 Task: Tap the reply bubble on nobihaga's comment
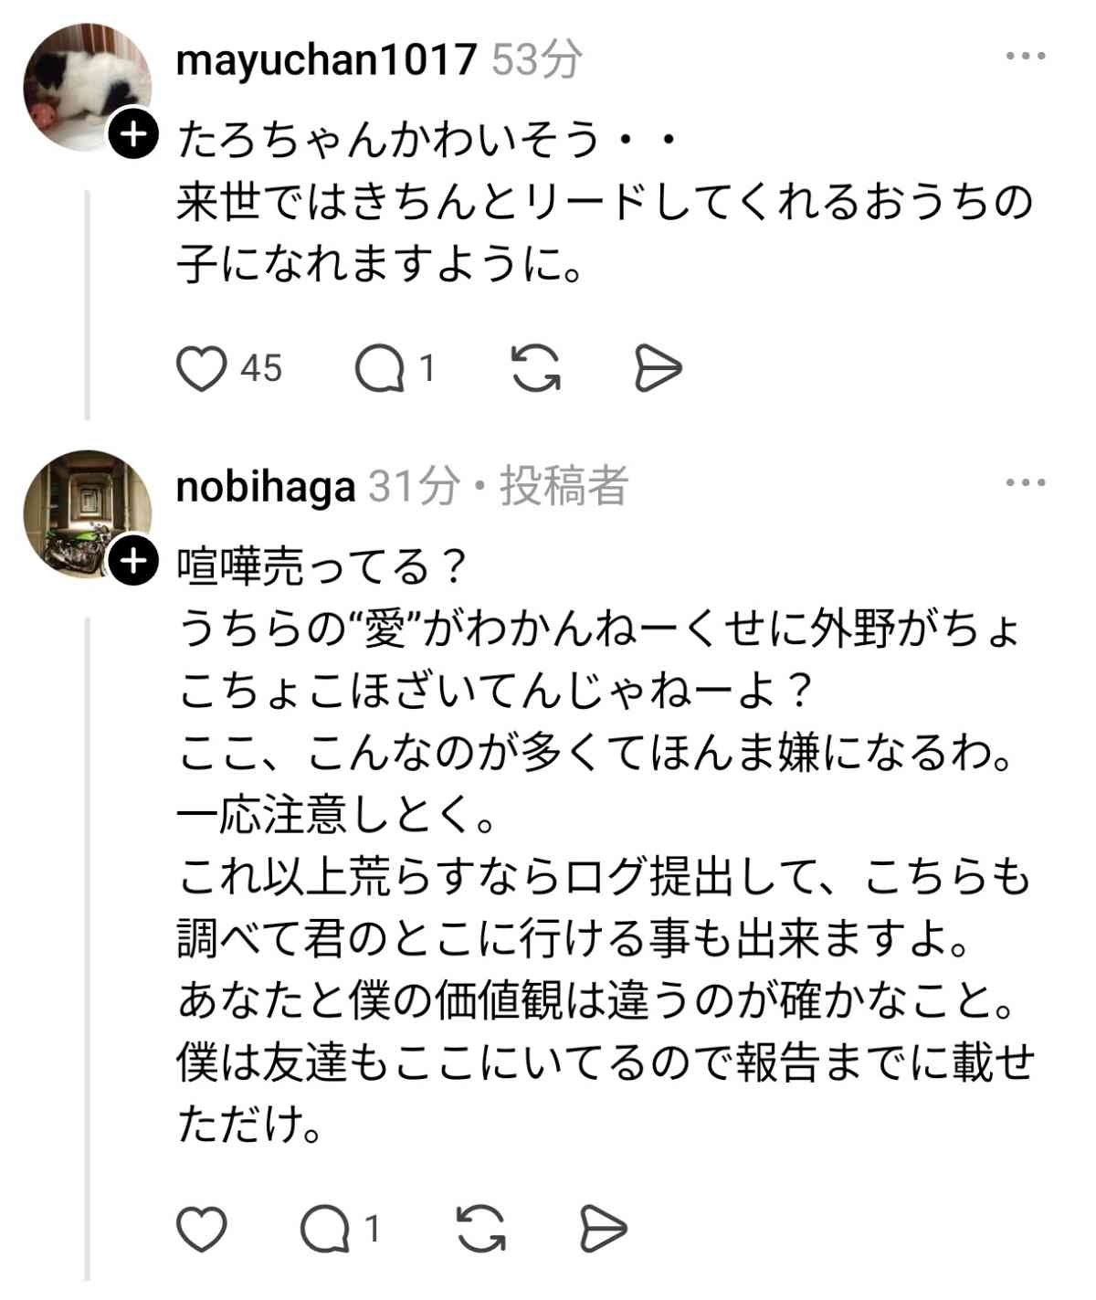click(326, 1229)
